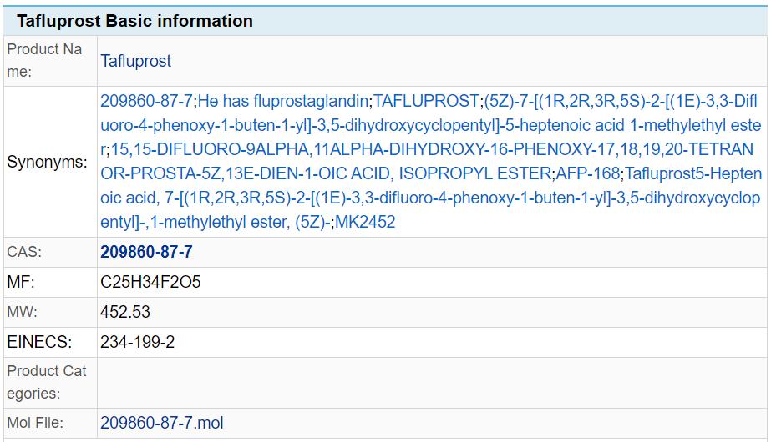Click the EINECS number 234-199-2
The width and height of the screenshot is (771, 442).
point(137,342)
